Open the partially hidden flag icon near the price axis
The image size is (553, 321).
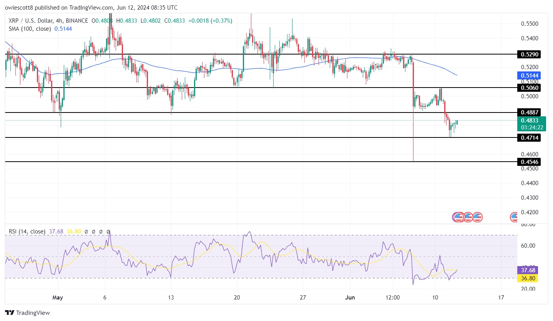[x=514, y=217]
